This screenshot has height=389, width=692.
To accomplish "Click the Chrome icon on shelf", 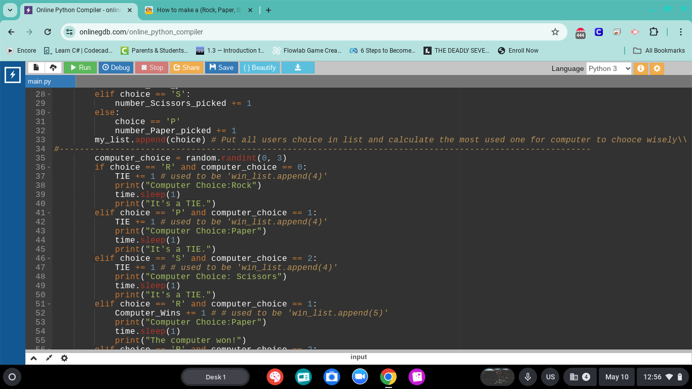I will coord(389,377).
